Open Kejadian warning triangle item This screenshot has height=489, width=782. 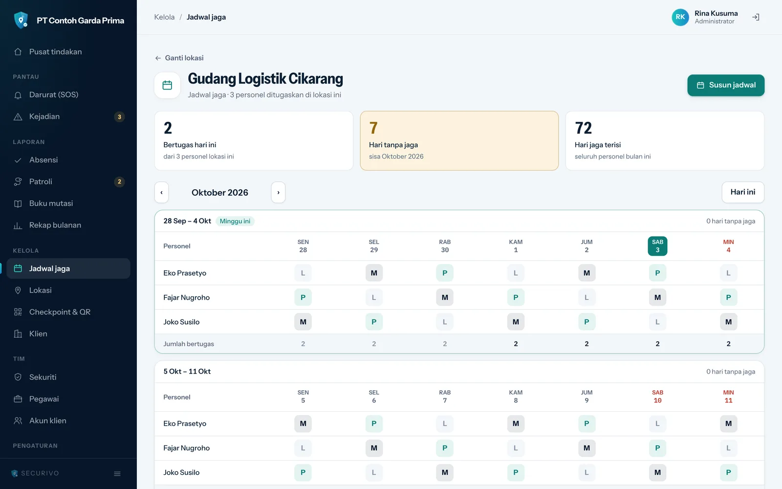(68, 116)
